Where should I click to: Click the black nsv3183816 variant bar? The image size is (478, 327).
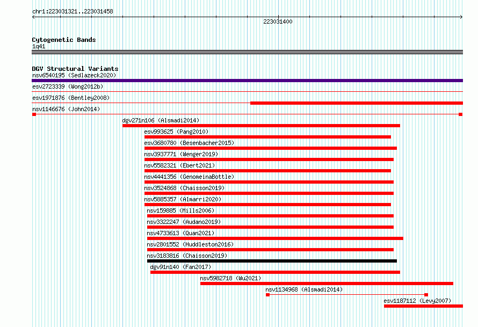click(272, 261)
